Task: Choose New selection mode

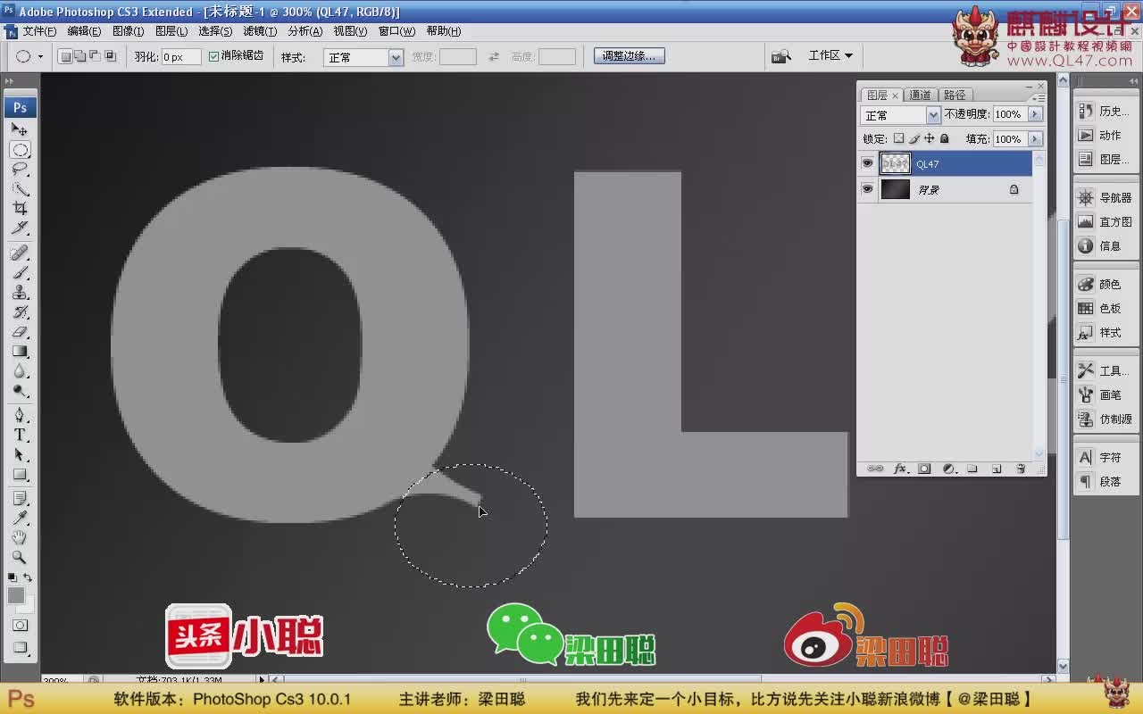Action: [x=65, y=56]
